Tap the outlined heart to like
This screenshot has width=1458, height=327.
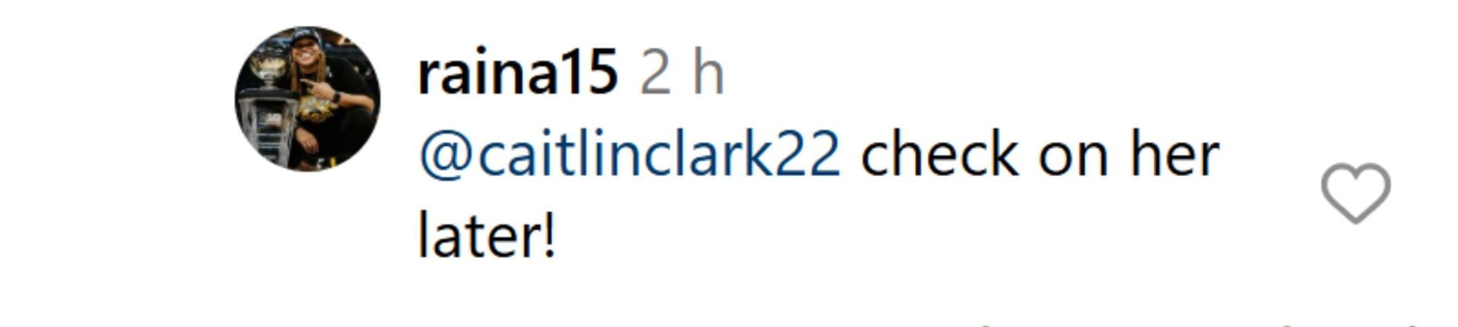1355,193
